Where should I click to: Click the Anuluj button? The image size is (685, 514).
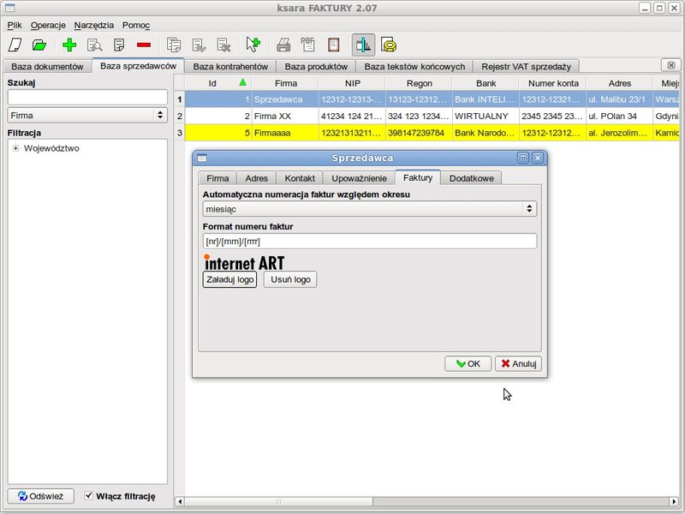click(518, 363)
